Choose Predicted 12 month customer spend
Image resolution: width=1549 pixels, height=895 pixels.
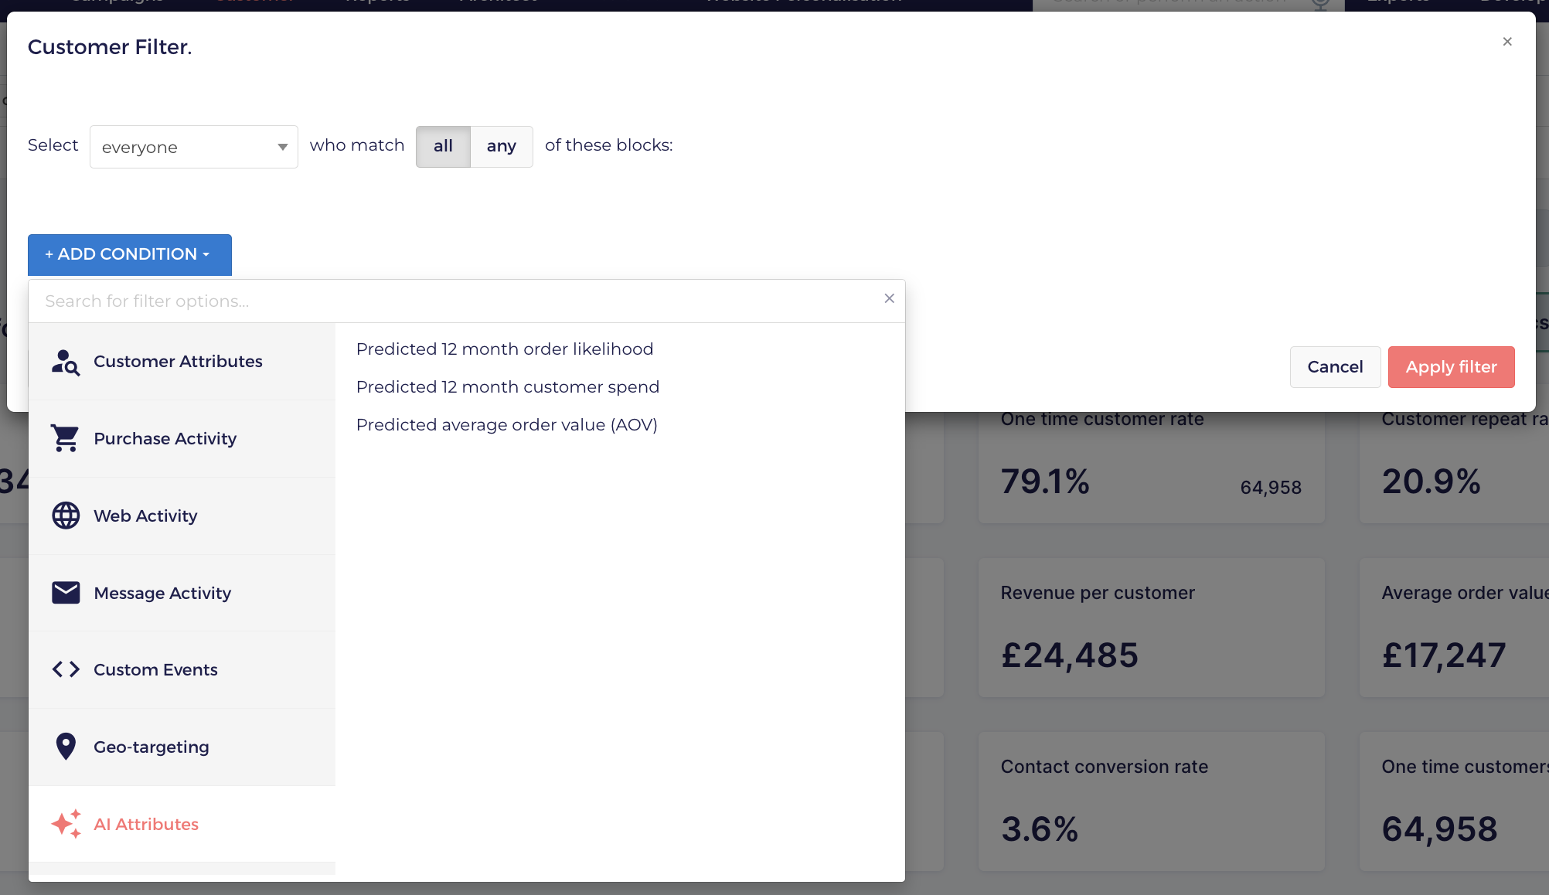click(x=508, y=387)
